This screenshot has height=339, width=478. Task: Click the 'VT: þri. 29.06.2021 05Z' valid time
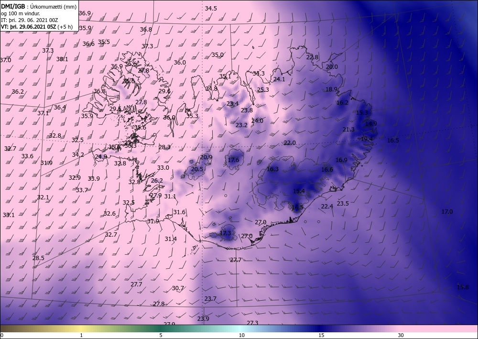tap(28, 26)
